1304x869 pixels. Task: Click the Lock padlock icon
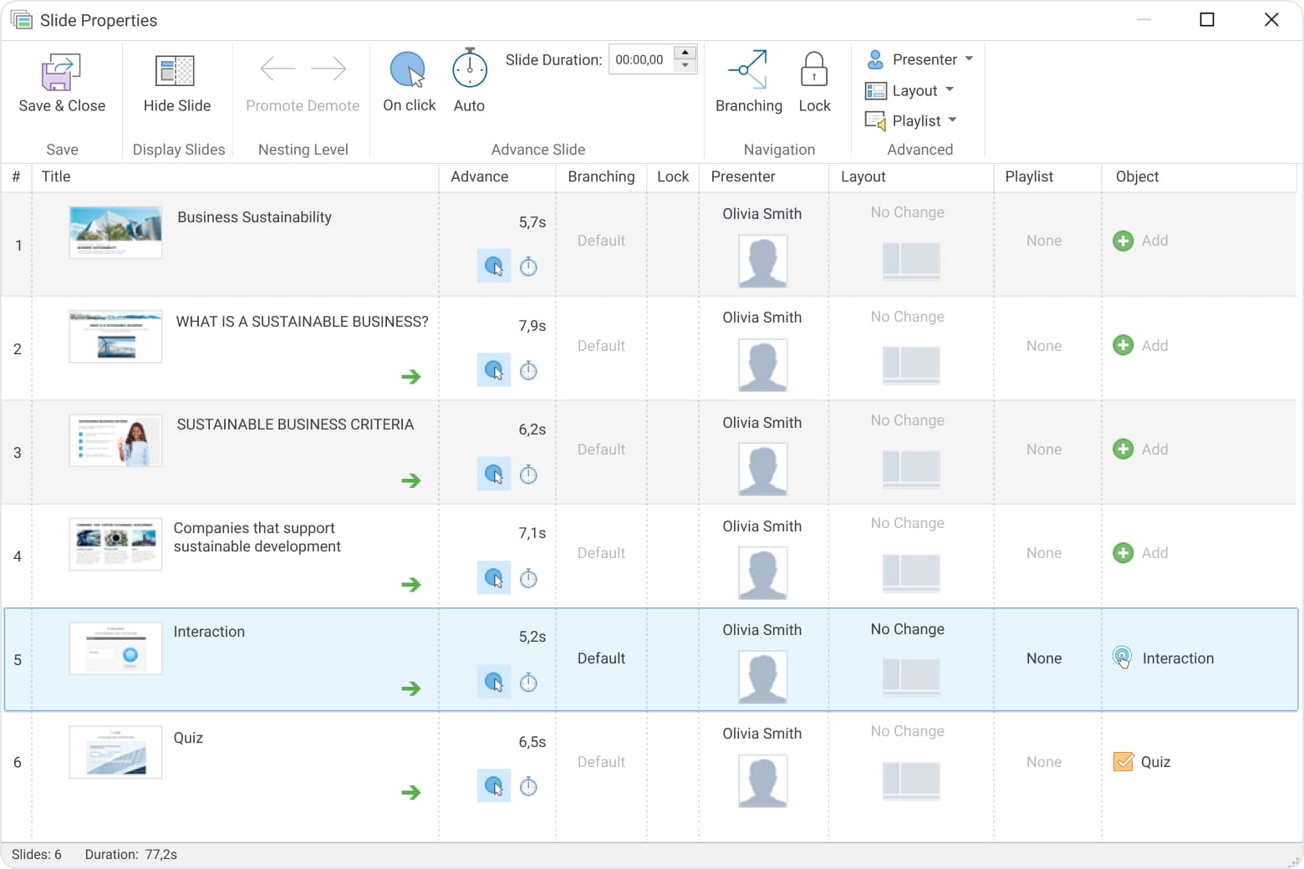point(813,70)
